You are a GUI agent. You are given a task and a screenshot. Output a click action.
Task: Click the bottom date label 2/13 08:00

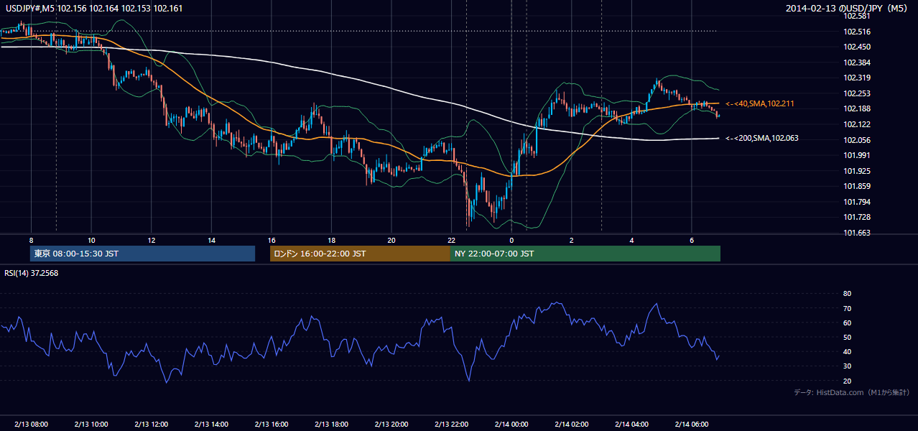coord(32,425)
